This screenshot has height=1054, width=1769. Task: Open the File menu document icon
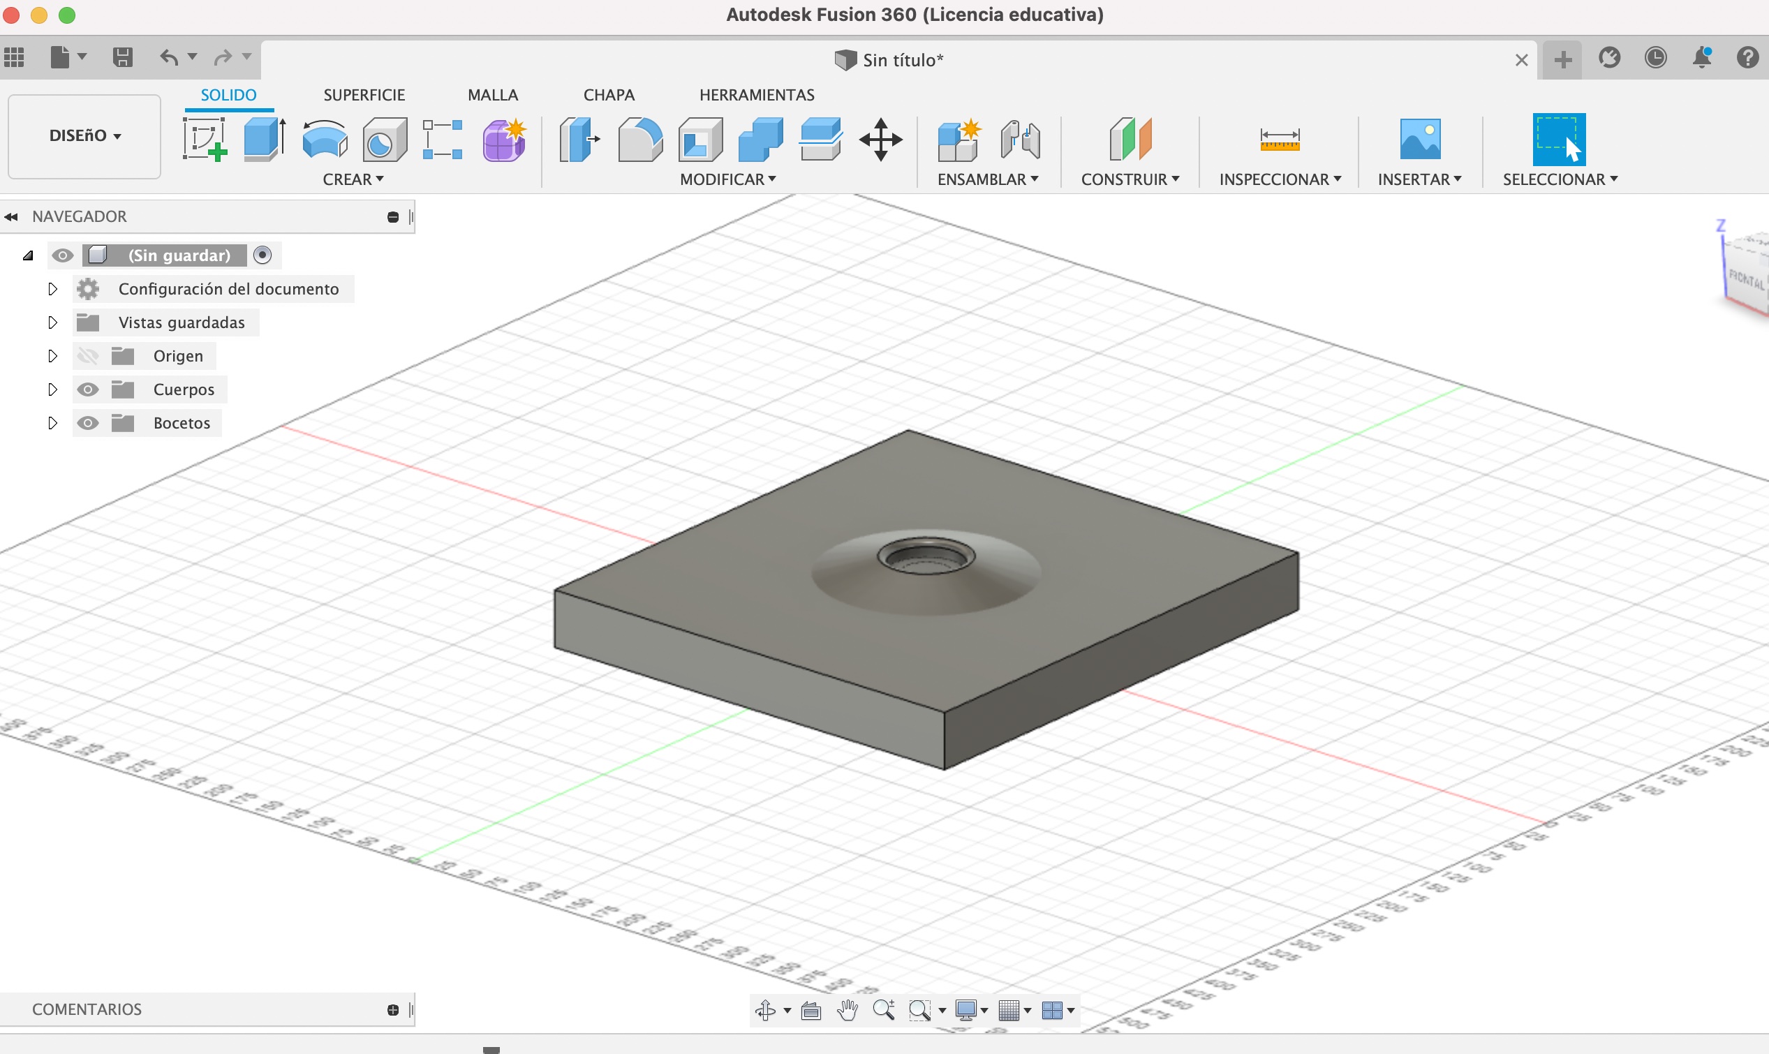(60, 57)
